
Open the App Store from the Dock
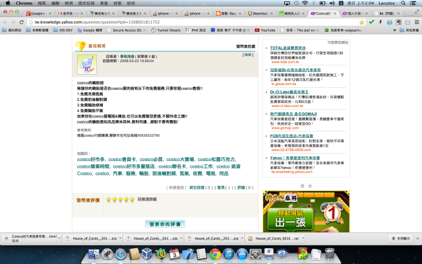click(x=242, y=253)
